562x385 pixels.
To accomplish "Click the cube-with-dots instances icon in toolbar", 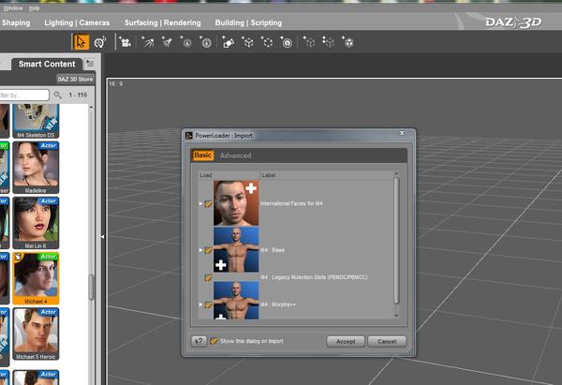I will coord(329,42).
